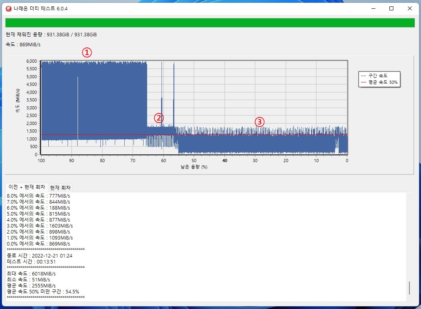Image resolution: width=421 pixels, height=309 pixels.
Task: Select log line '7.0% 에서의 속도 : 844MiB/s'
Action: pos(38,202)
